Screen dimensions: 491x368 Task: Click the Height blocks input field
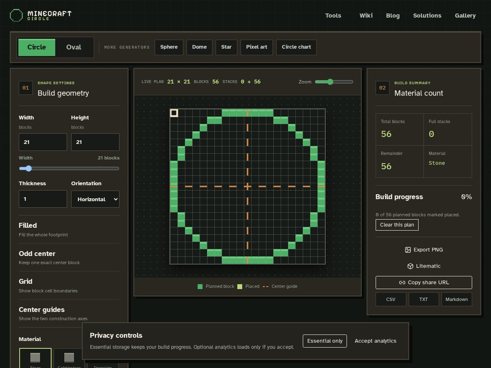[95, 142]
